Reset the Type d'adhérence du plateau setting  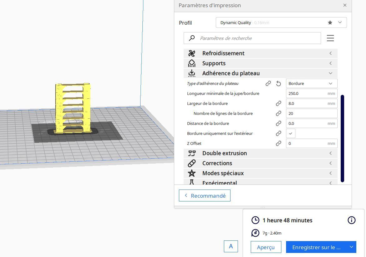pos(279,84)
